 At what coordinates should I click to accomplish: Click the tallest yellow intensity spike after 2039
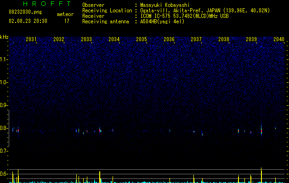pos(261,175)
